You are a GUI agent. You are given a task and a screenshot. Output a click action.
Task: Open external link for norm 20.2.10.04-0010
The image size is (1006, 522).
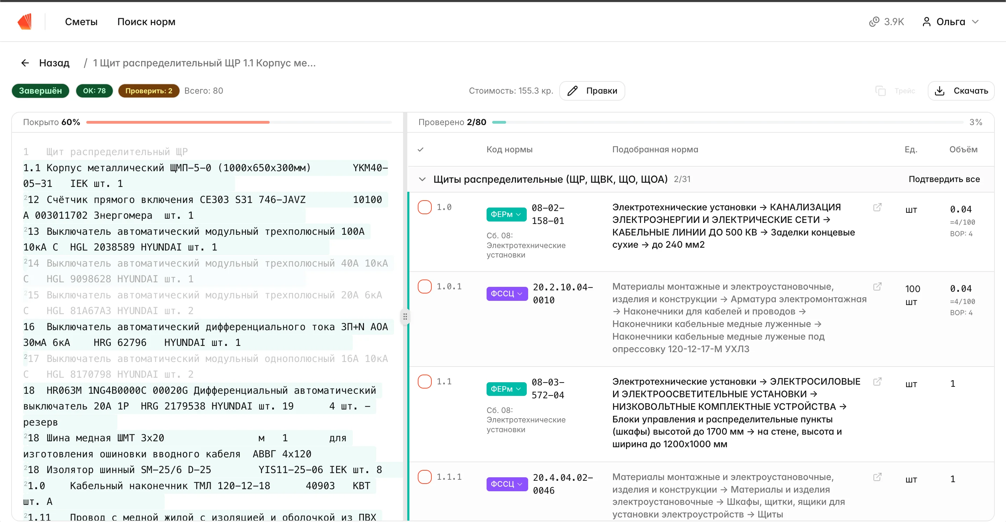pyautogui.click(x=877, y=287)
